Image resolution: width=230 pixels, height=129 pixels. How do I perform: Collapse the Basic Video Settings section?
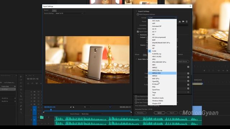point(136,59)
